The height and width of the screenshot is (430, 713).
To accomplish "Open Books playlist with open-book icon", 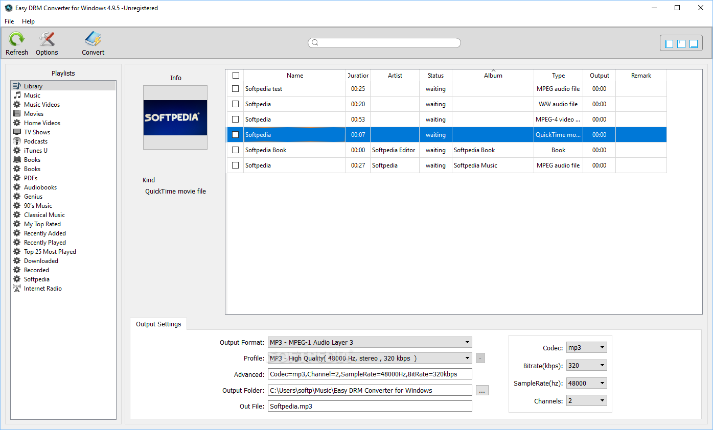I will point(32,160).
